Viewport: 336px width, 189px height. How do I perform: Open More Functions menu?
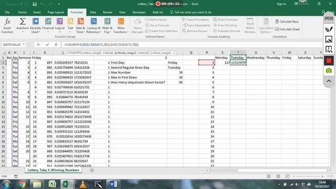[x=121, y=26]
